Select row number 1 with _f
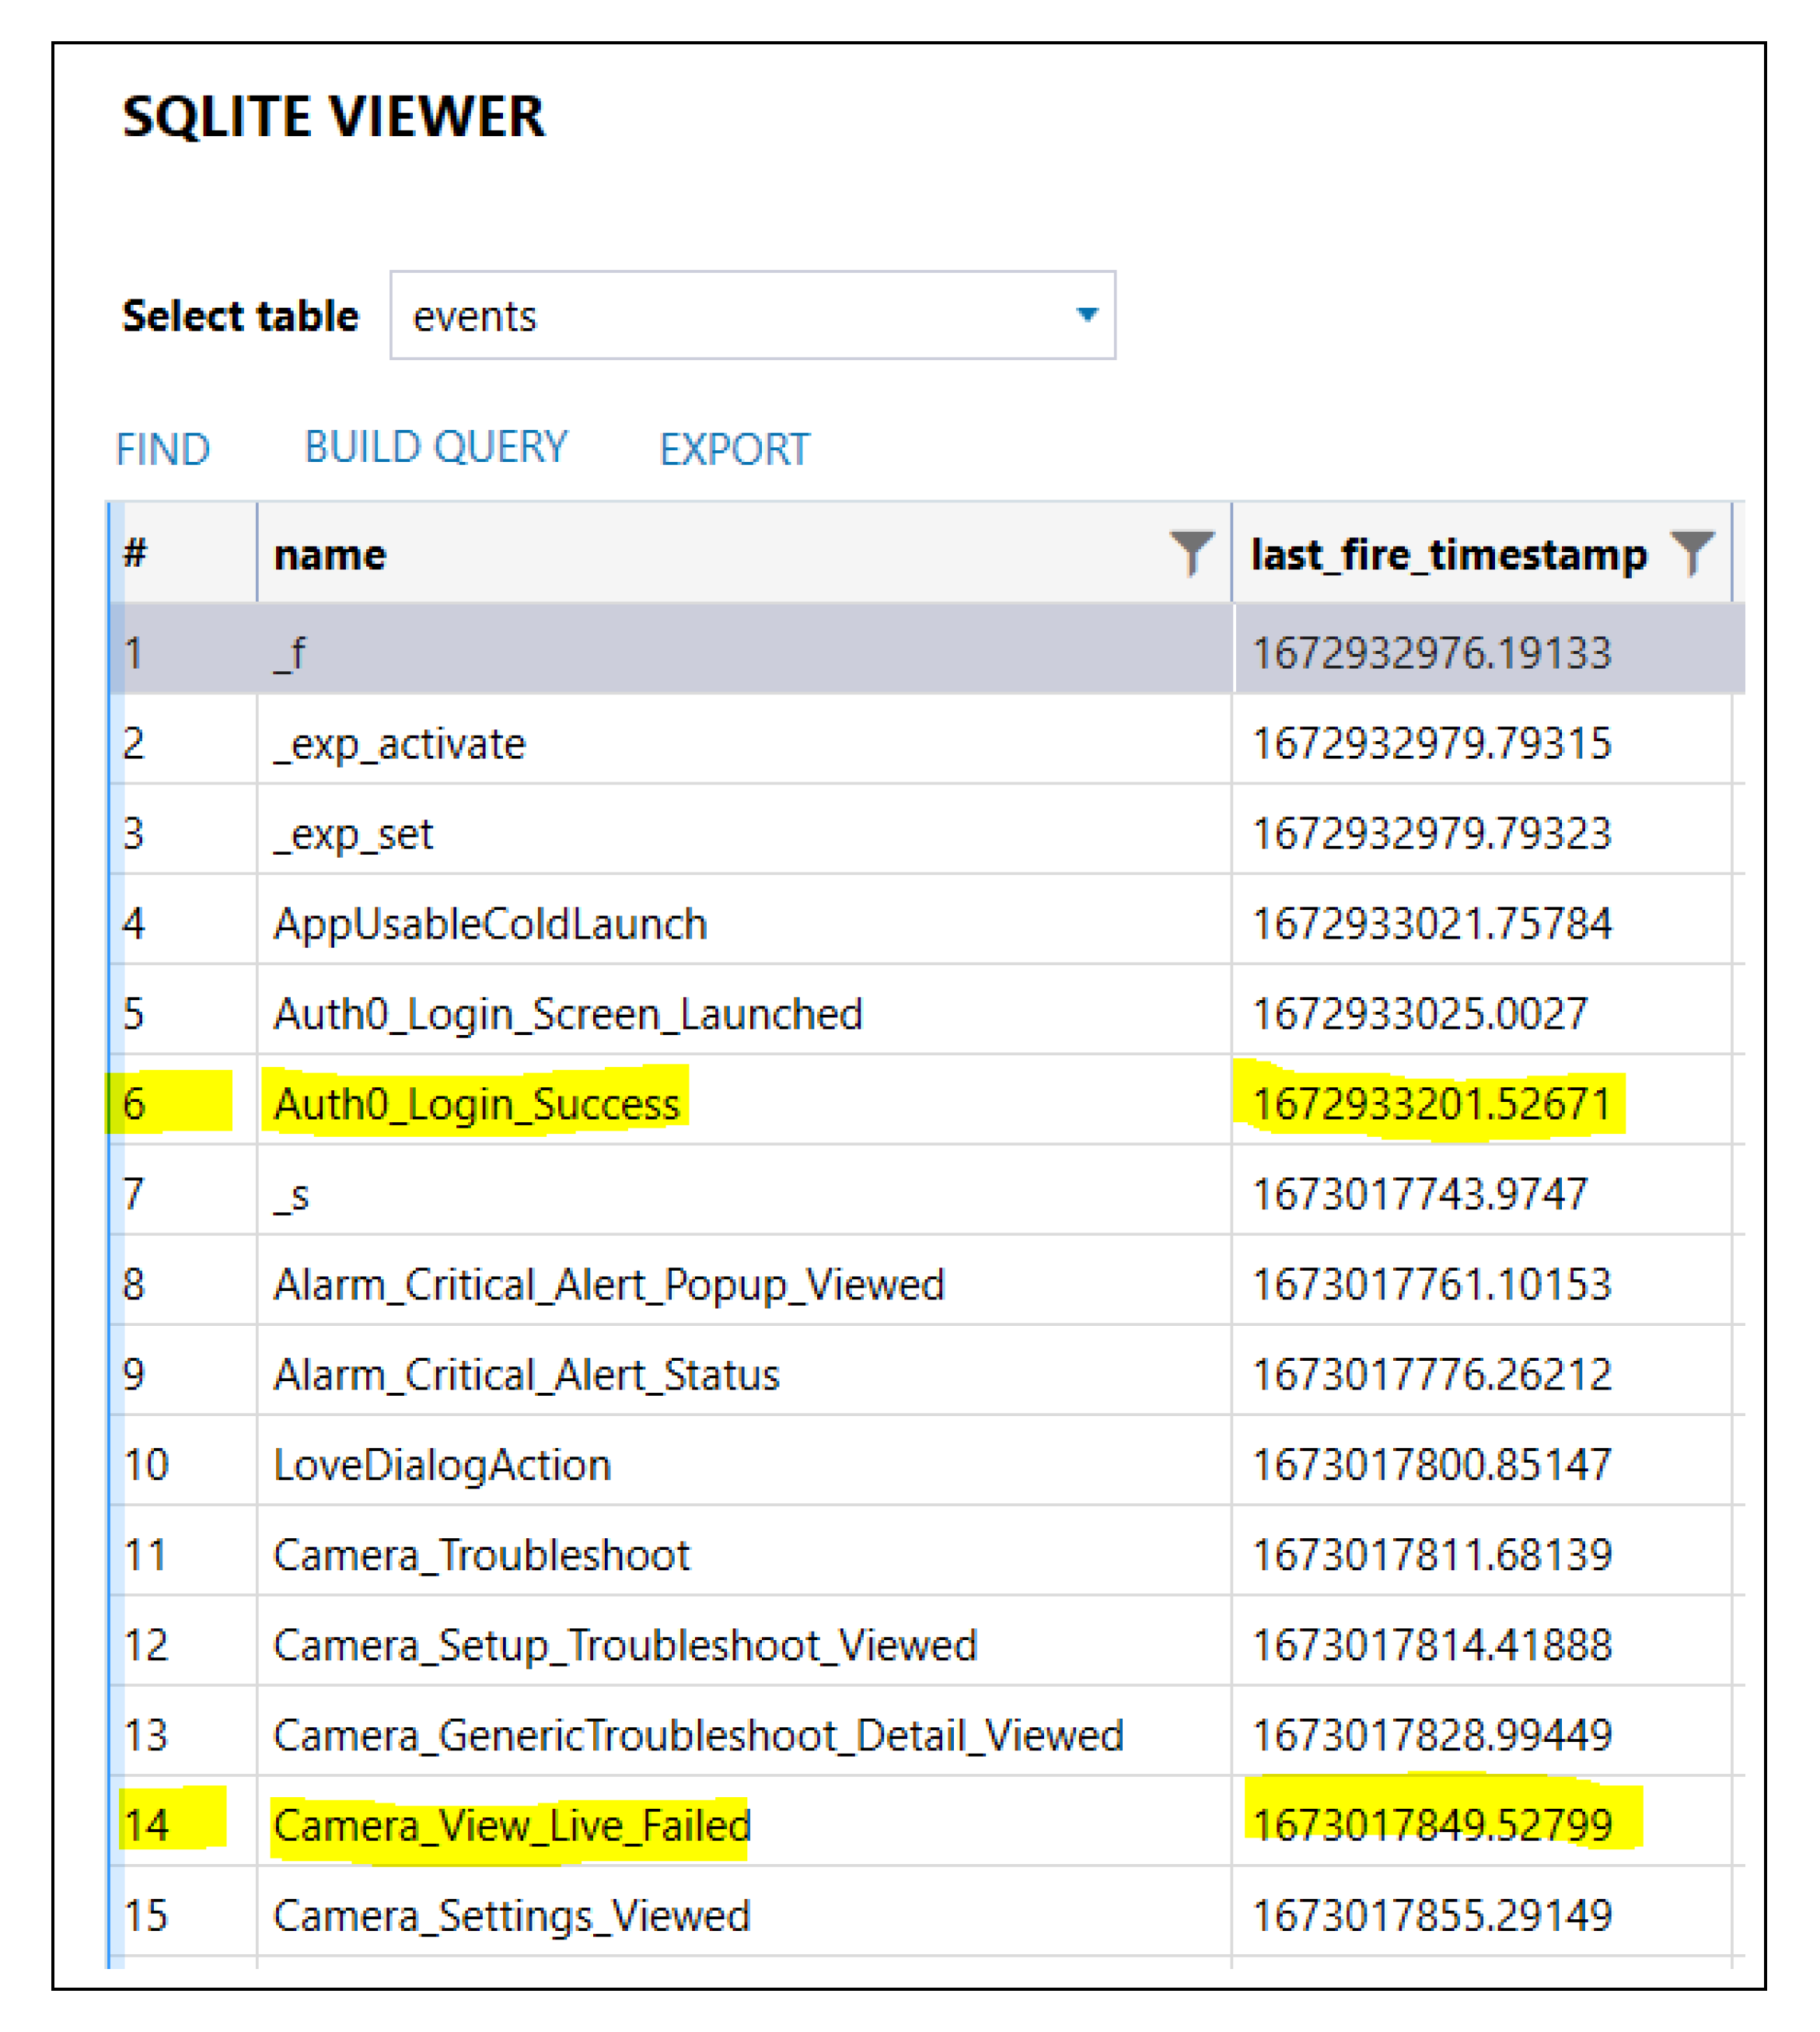The image size is (1820, 2032). coord(290,654)
